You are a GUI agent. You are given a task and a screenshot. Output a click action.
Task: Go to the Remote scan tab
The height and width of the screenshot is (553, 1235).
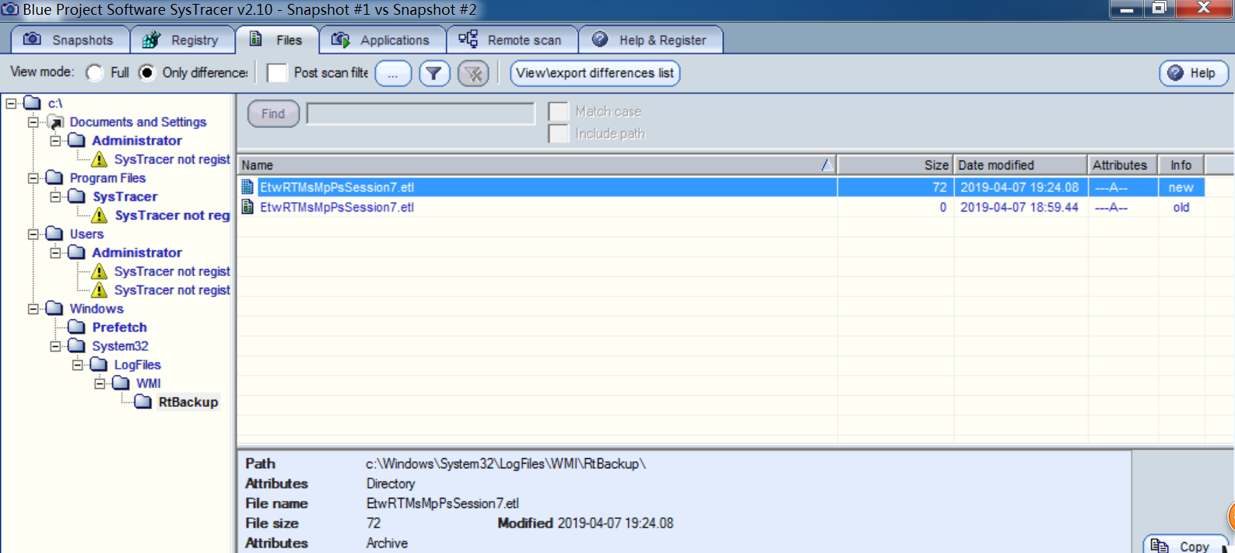[511, 40]
